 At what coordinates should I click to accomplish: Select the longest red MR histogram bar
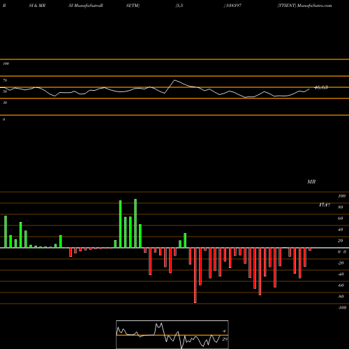click(x=195, y=276)
